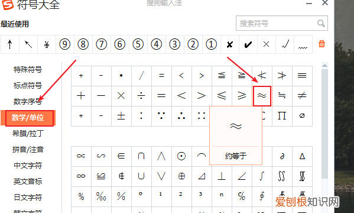This screenshot has height=213, width=354.
Task: Open the 中文字符 category
Action: tap(28, 166)
